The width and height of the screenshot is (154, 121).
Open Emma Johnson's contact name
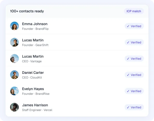coord(35,24)
